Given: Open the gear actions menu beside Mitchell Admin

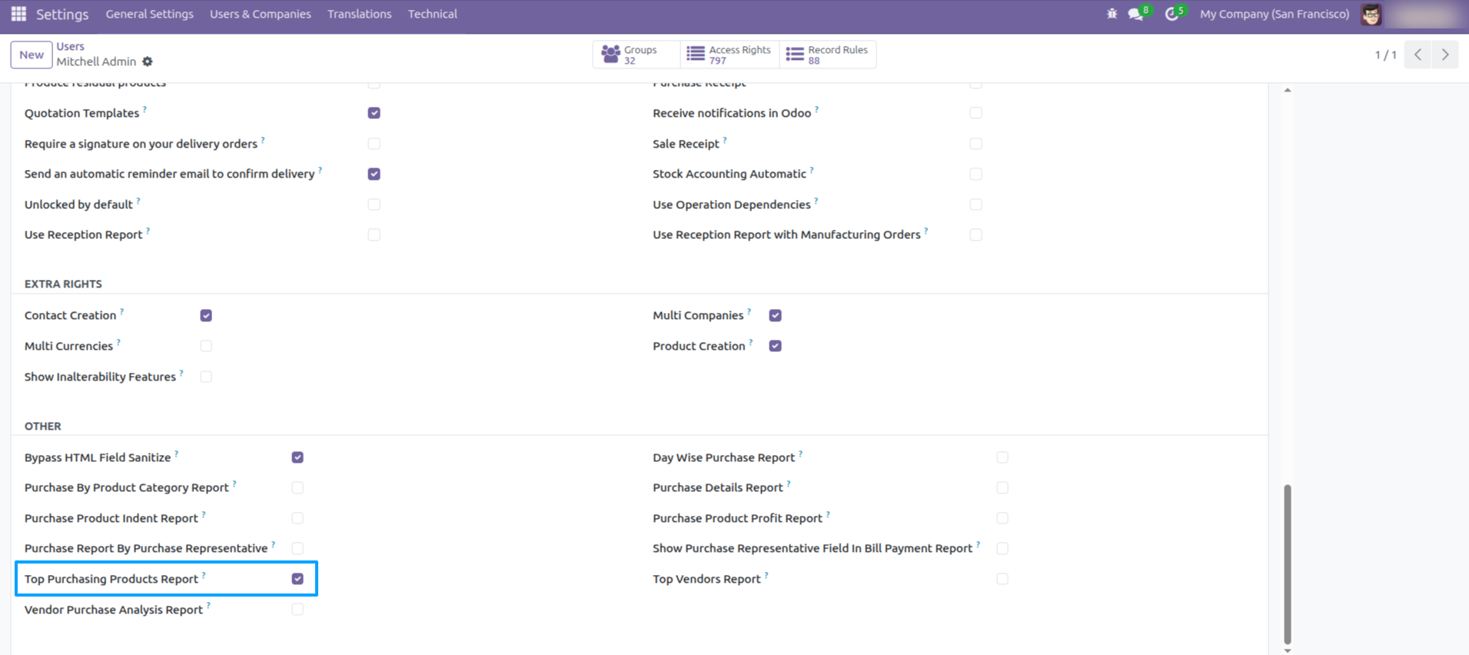Looking at the screenshot, I should tap(148, 62).
